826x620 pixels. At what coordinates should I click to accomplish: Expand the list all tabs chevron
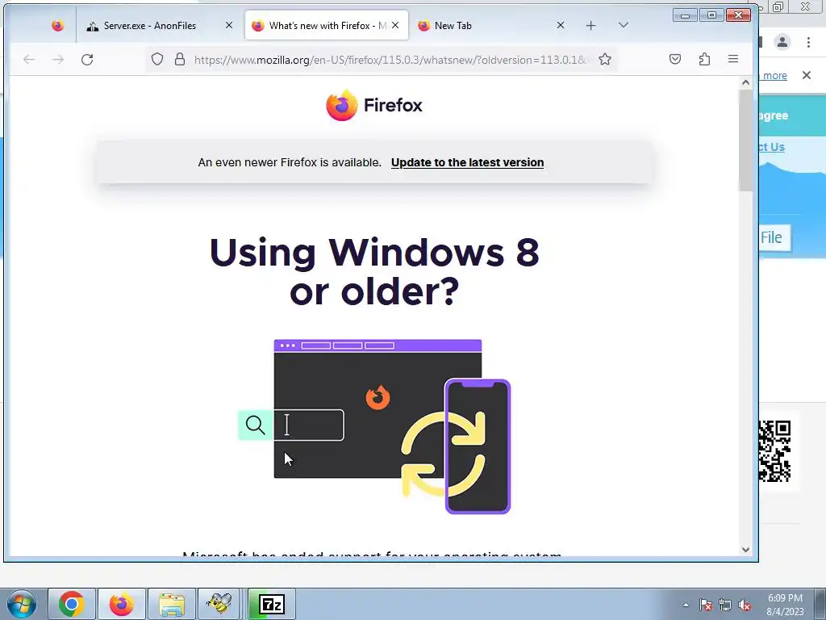pos(624,25)
